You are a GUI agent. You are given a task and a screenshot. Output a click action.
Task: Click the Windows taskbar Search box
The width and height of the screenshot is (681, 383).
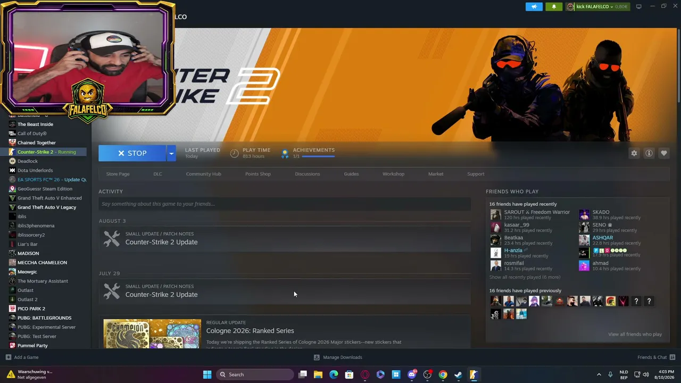255,374
